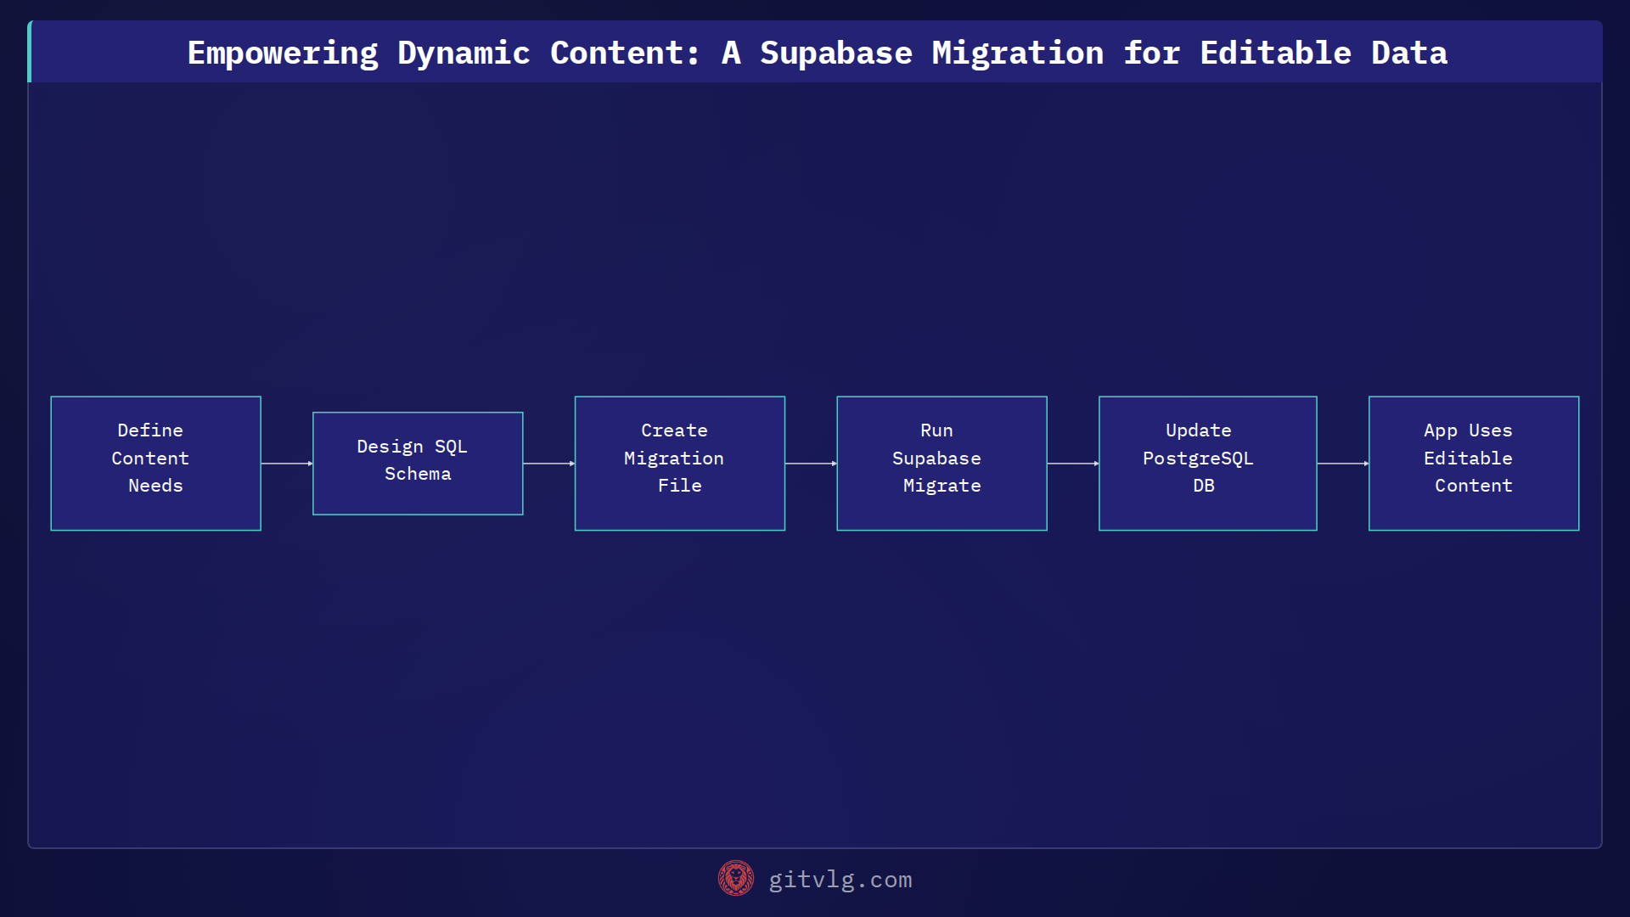Click the gitvlg lion logo icon
The height and width of the screenshot is (917, 1630).
[735, 879]
